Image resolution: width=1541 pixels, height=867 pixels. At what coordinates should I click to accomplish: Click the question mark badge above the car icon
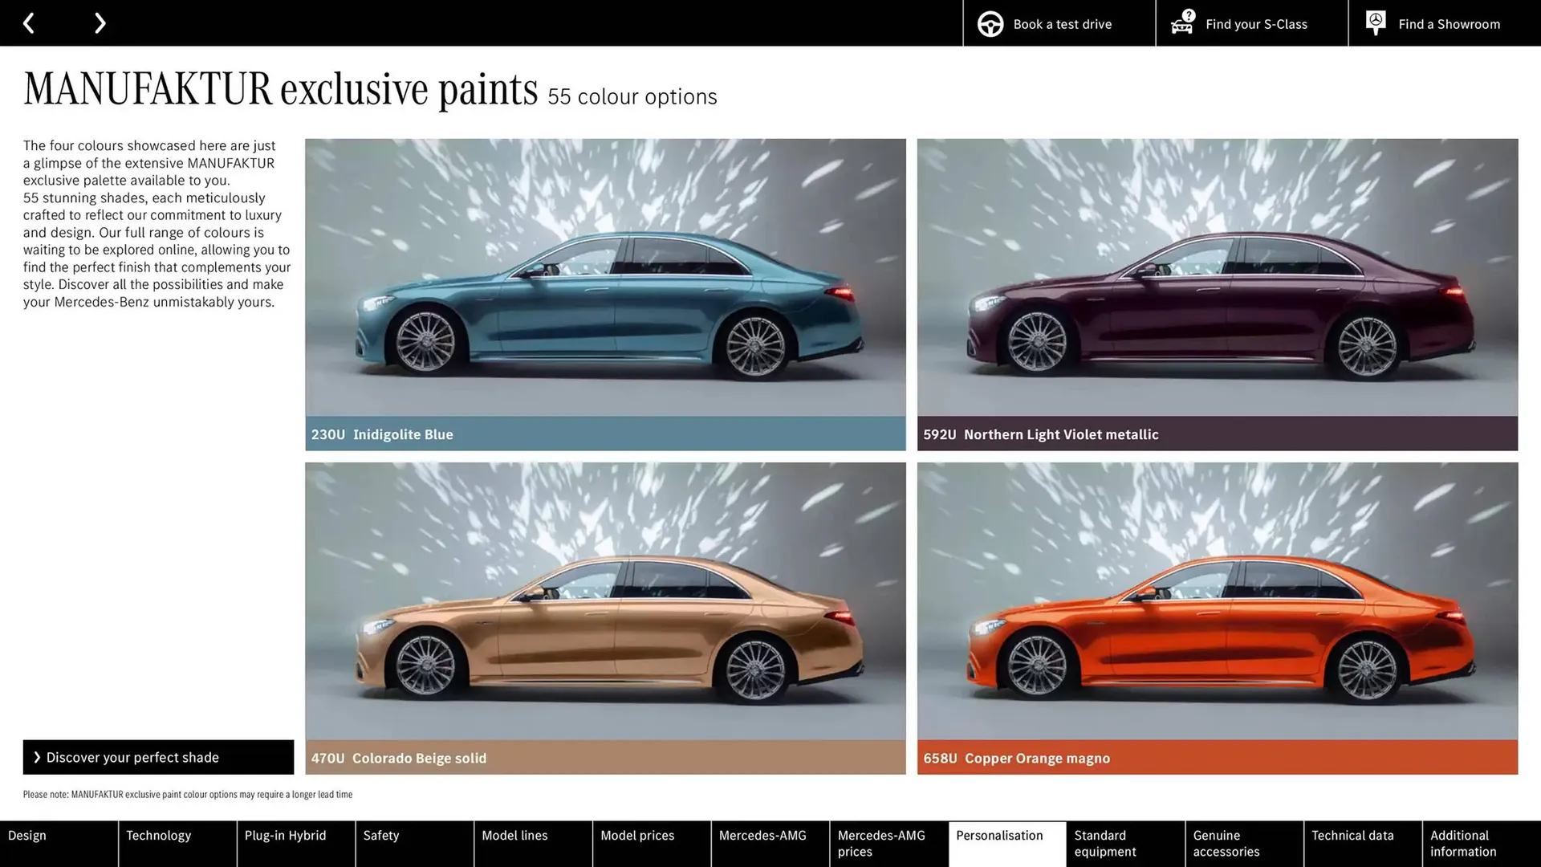coord(1187,14)
